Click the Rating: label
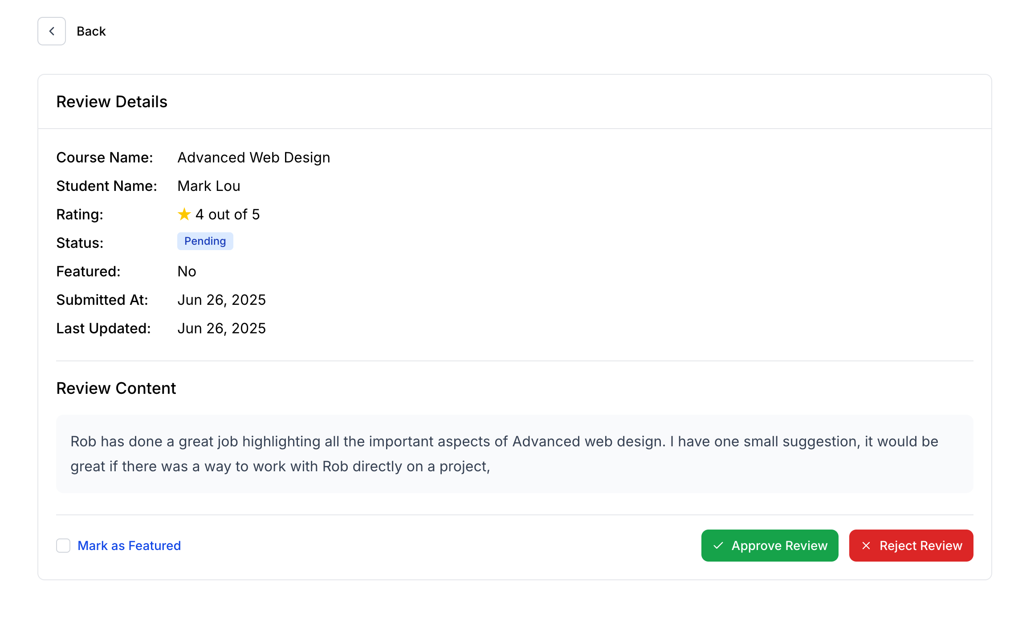Viewport: 1010px width, 623px height. tap(80, 214)
